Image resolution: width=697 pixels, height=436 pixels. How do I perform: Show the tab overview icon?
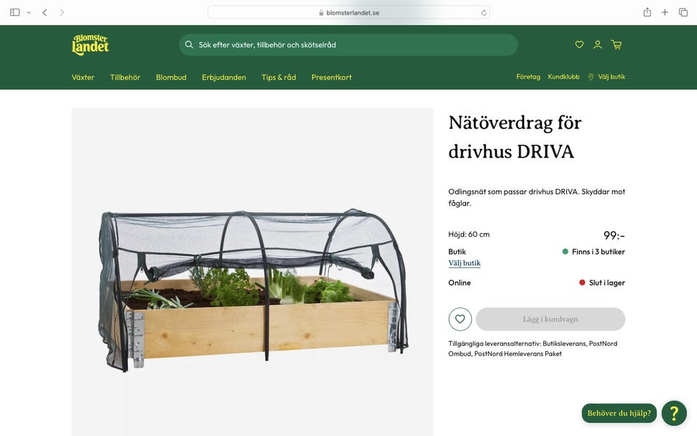coord(683,12)
